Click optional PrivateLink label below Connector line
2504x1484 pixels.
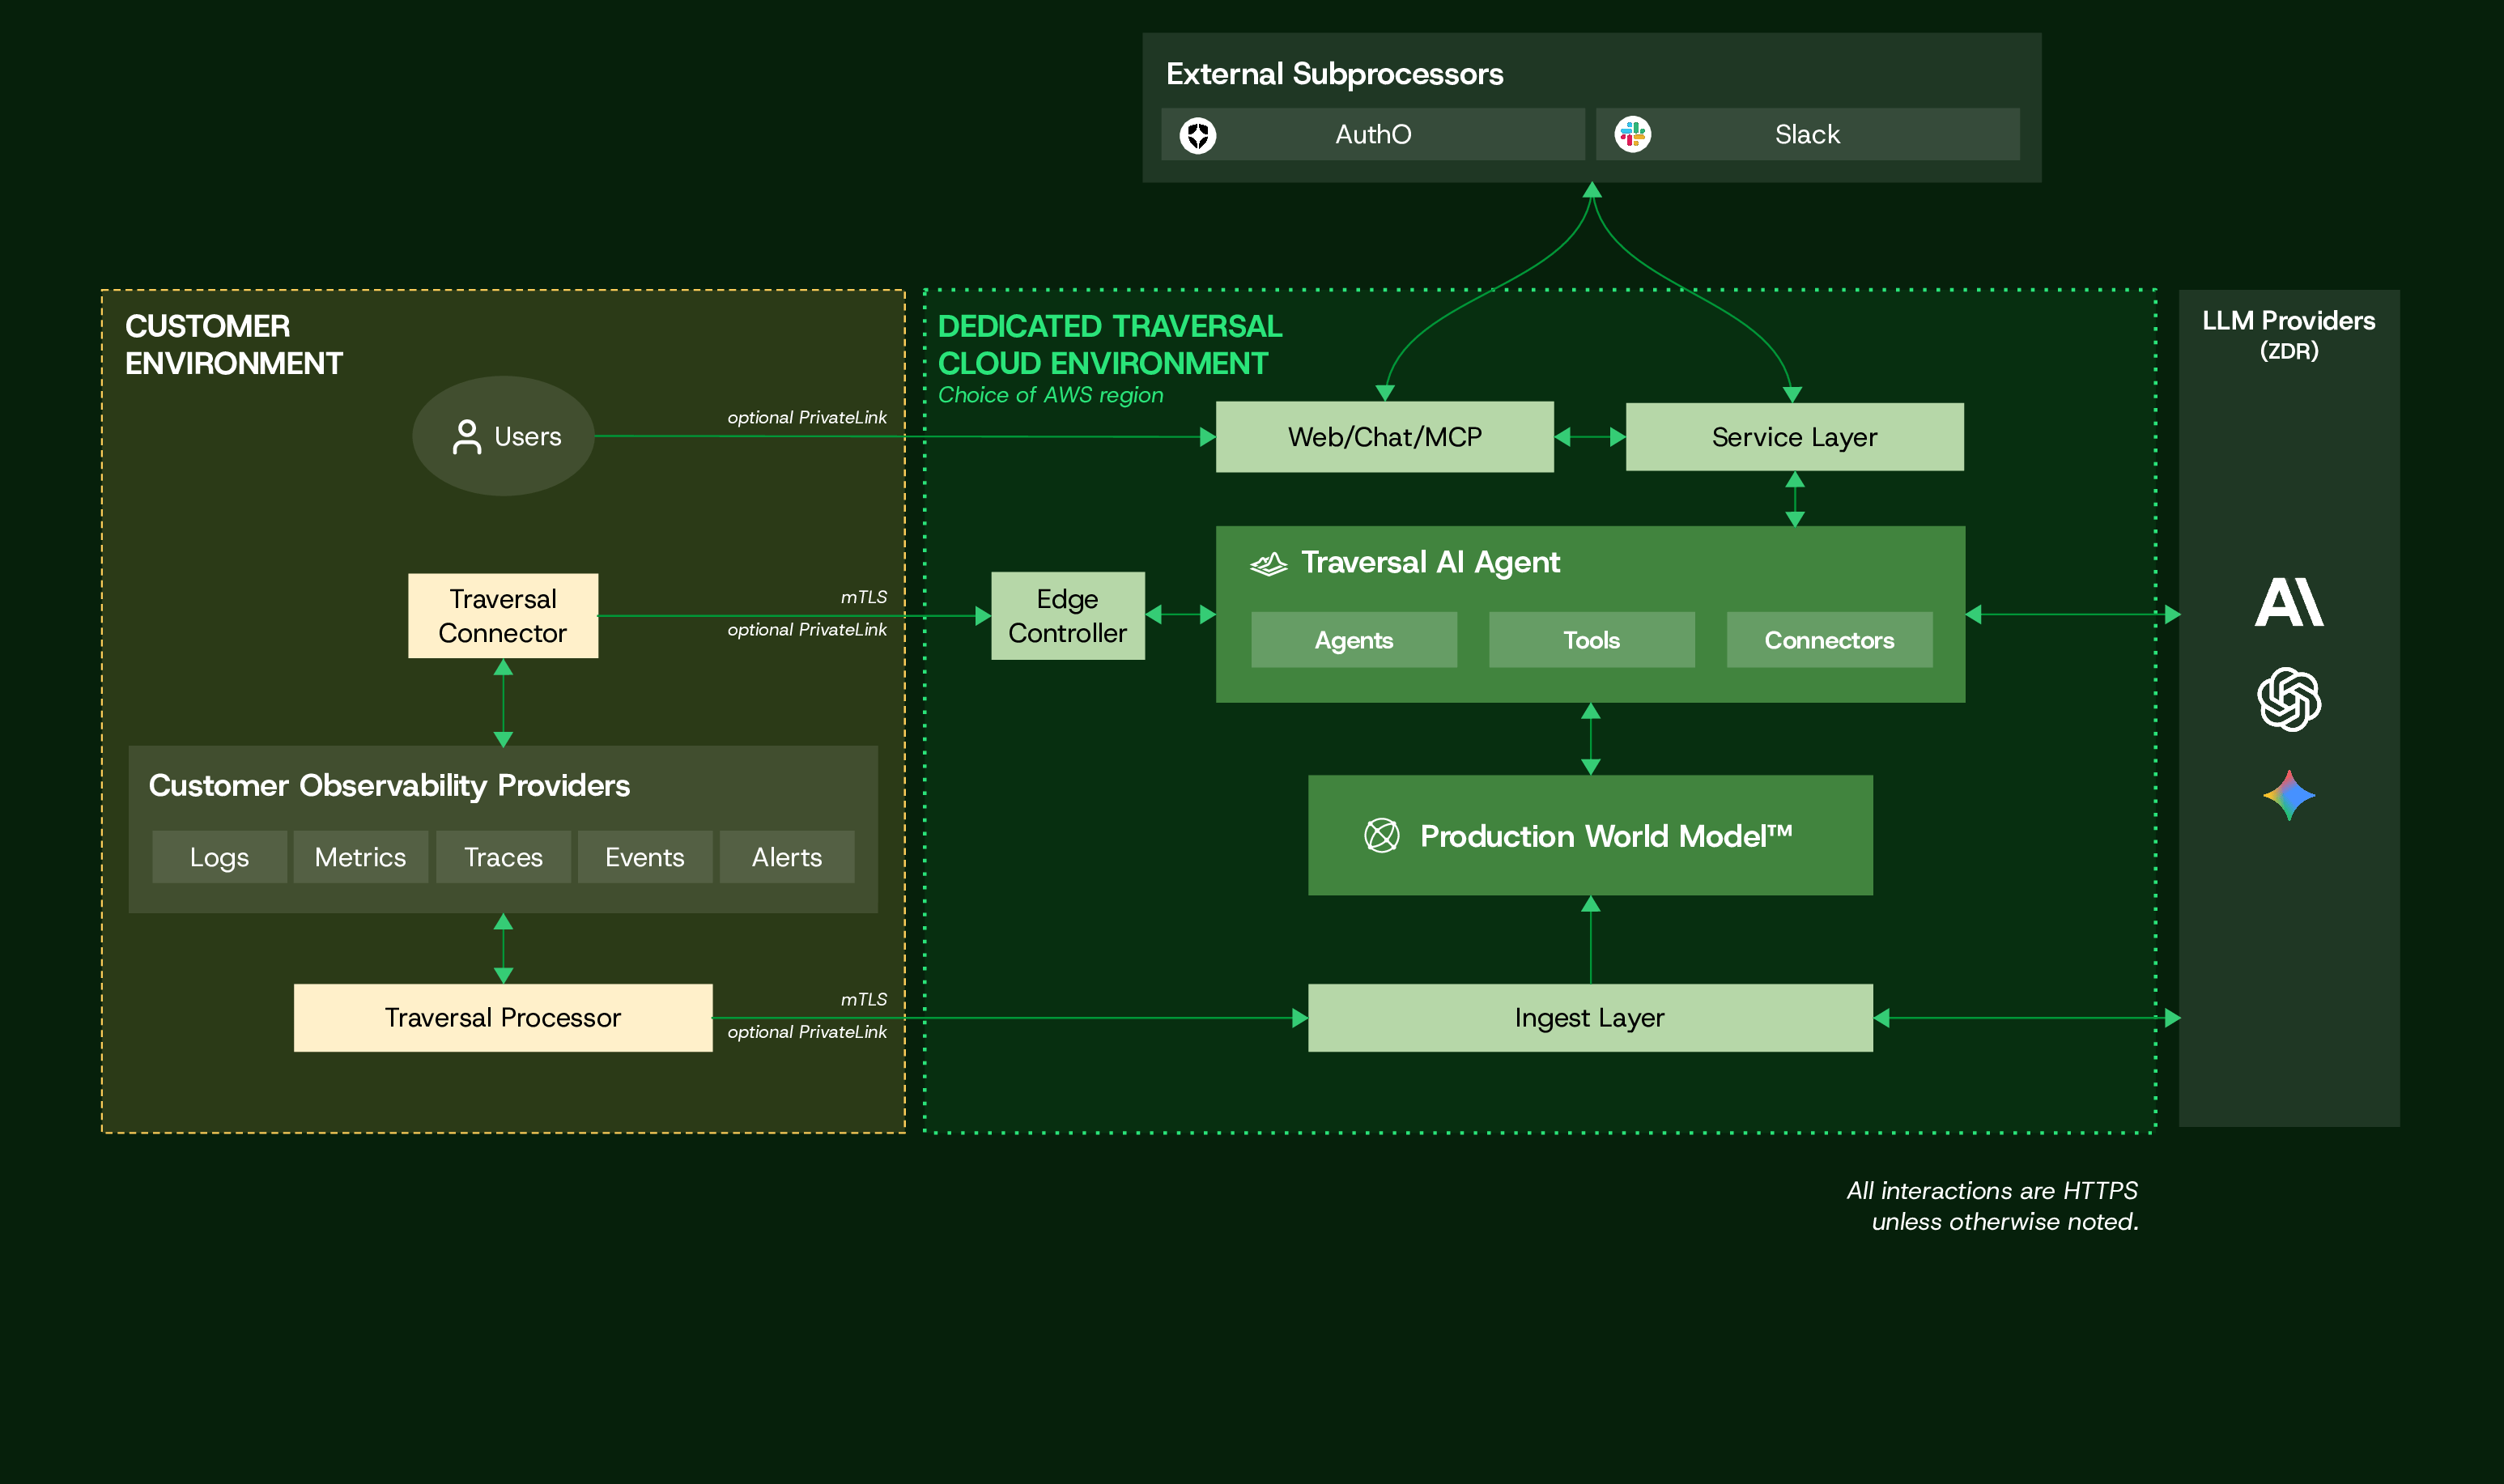pos(807,629)
